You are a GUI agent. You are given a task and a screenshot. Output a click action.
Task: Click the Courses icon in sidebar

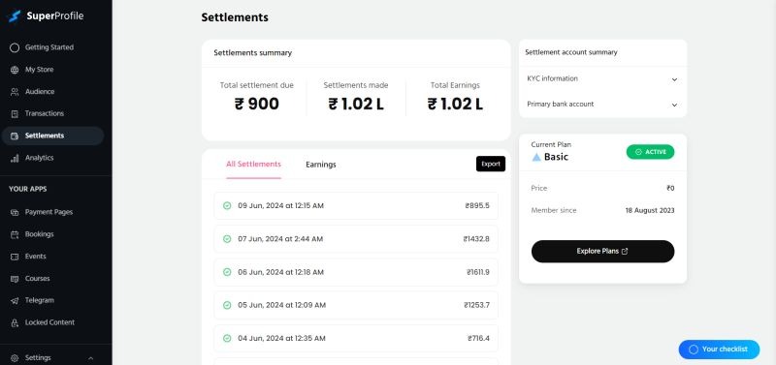pos(15,279)
